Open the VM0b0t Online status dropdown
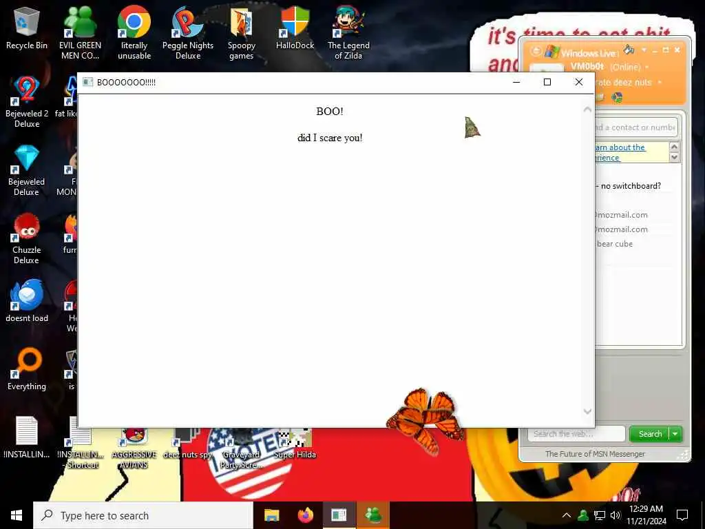The image size is (705, 529). 647,67
